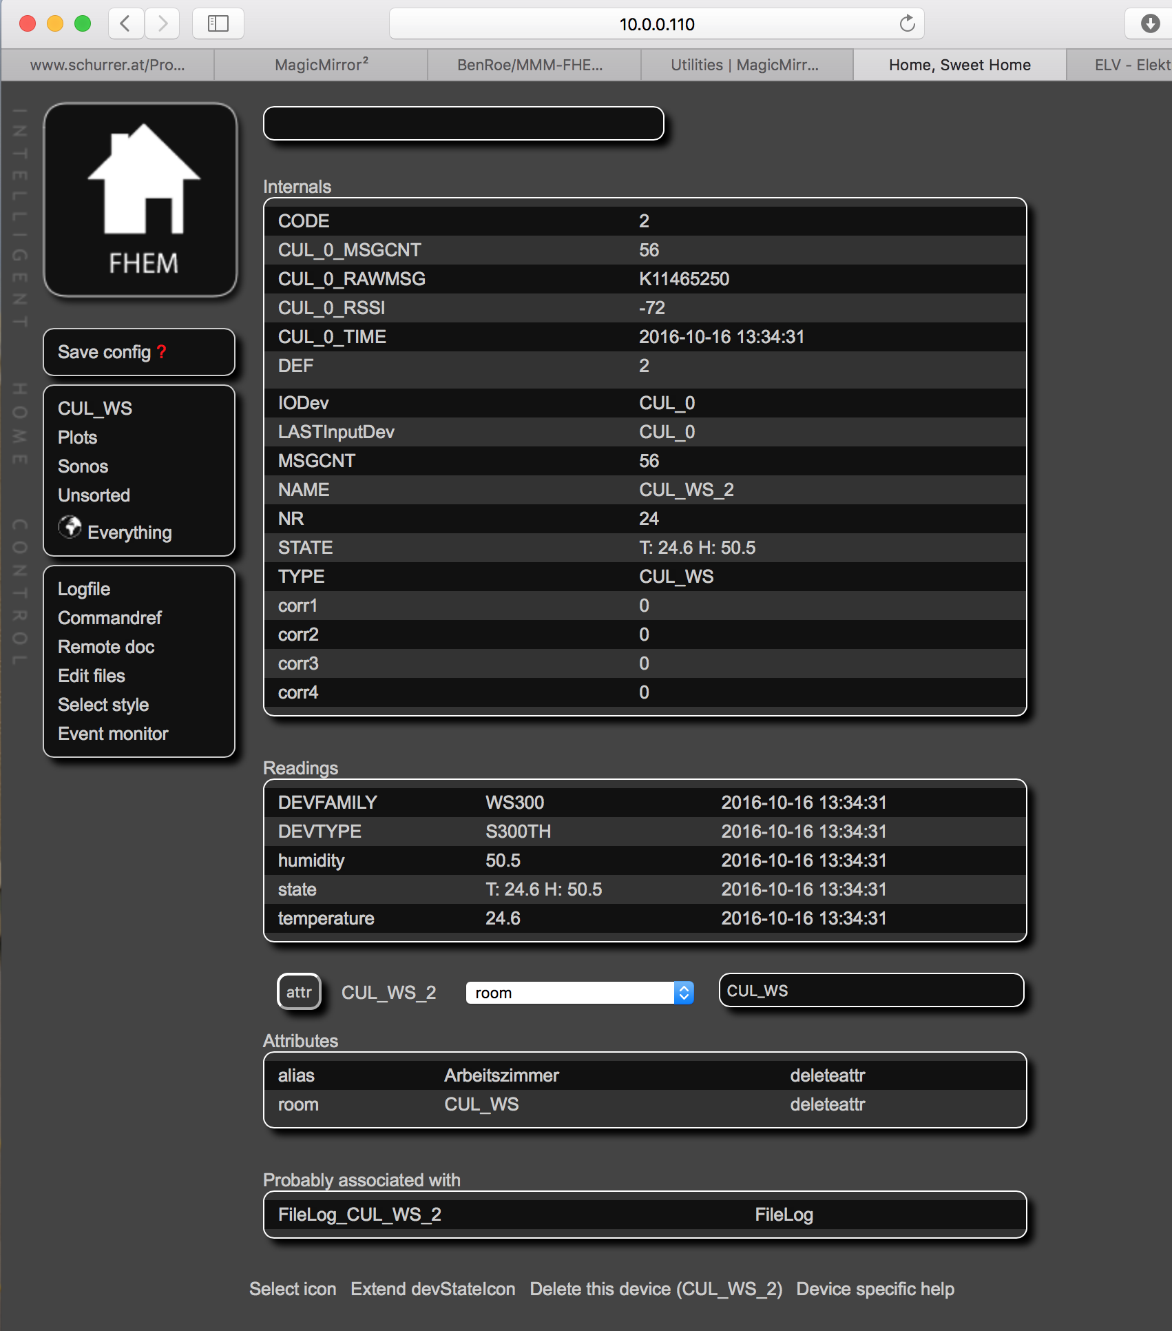Click deleteattr for the alias attribute
This screenshot has width=1172, height=1331.
coord(827,1075)
